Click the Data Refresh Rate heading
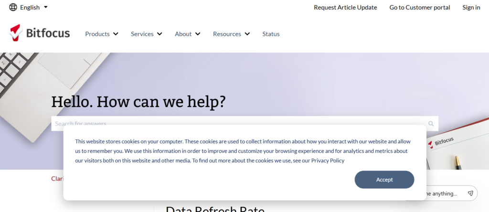The image size is (489, 212). coord(215,209)
